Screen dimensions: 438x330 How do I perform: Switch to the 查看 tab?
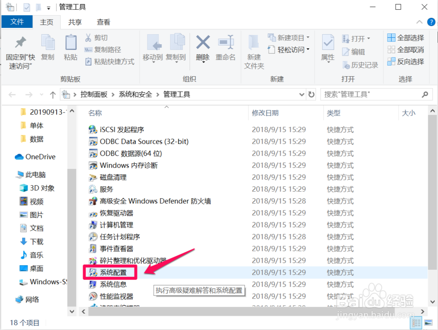coord(103,22)
